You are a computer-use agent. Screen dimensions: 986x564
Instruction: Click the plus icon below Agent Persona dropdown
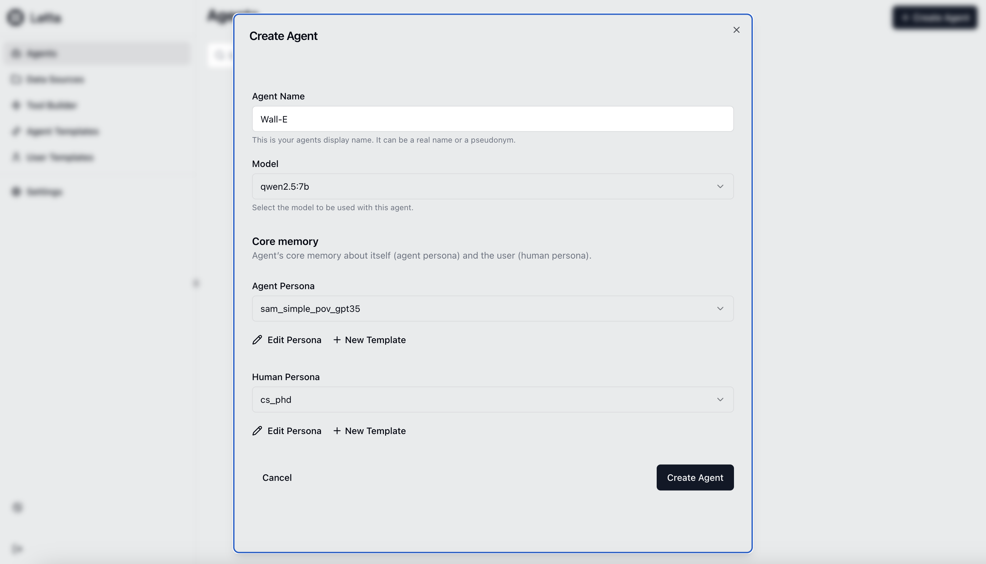[337, 340]
